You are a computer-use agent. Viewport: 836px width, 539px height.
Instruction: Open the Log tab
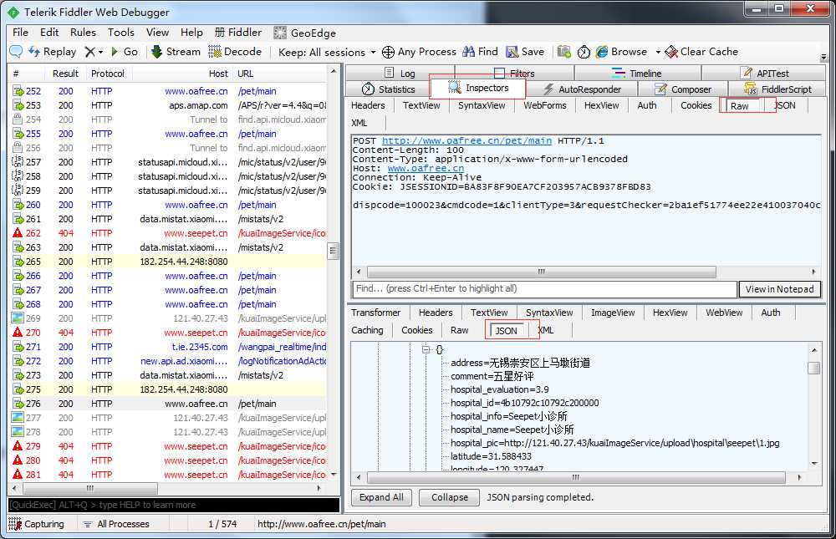400,73
